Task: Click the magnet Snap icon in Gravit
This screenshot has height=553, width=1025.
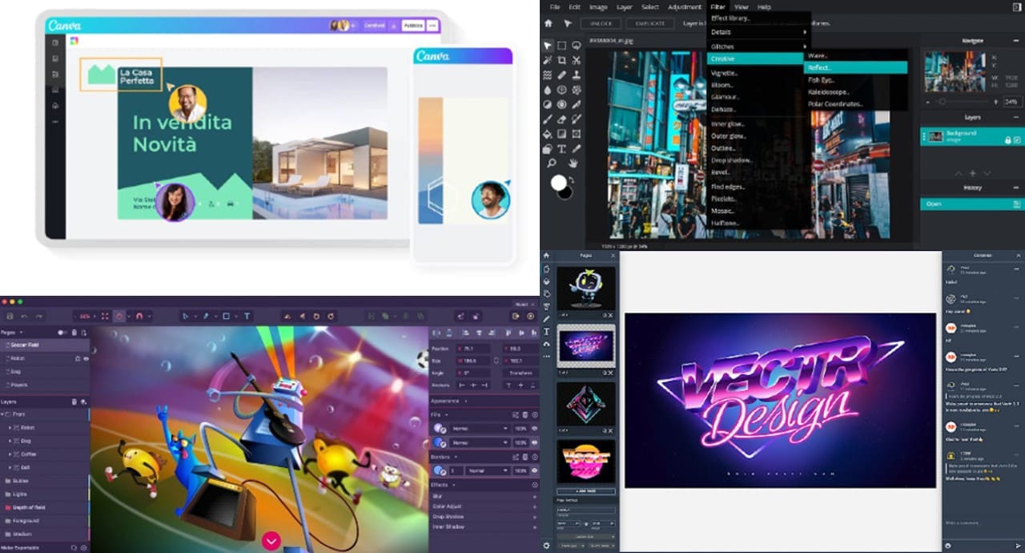Action: 139,316
